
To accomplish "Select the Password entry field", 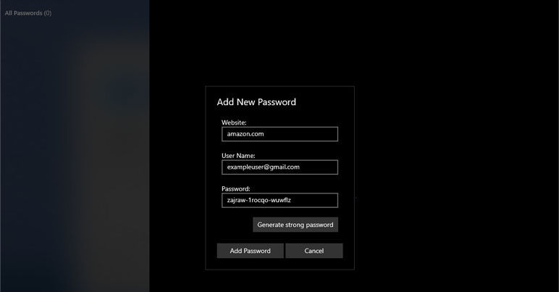I will pos(279,201).
